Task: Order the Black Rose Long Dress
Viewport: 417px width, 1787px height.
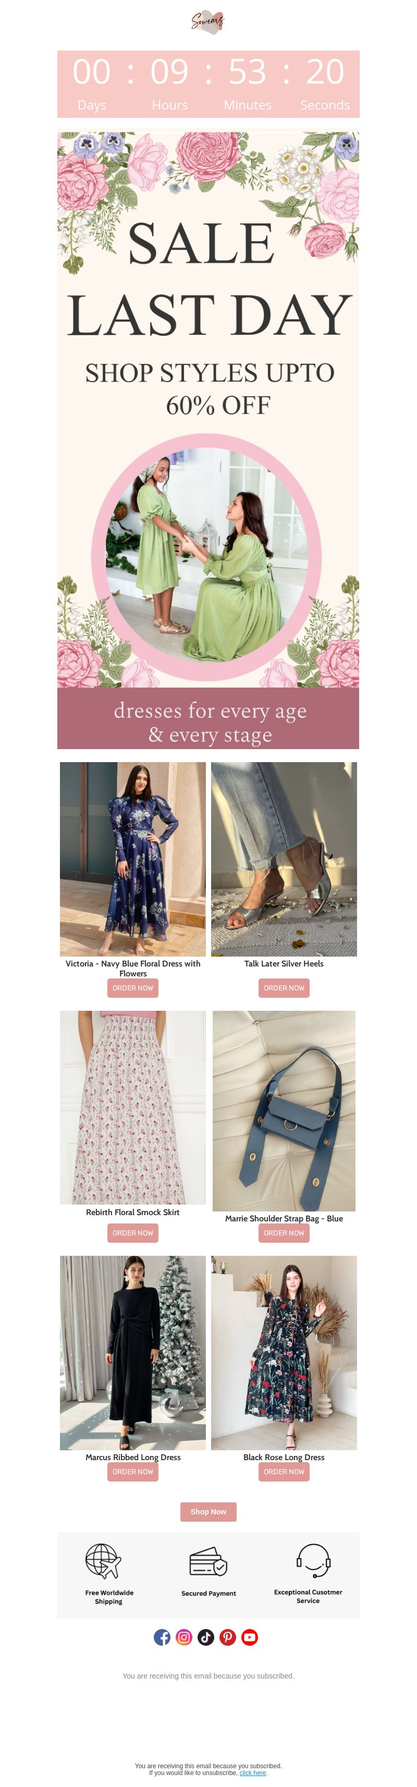Action: click(x=284, y=1472)
